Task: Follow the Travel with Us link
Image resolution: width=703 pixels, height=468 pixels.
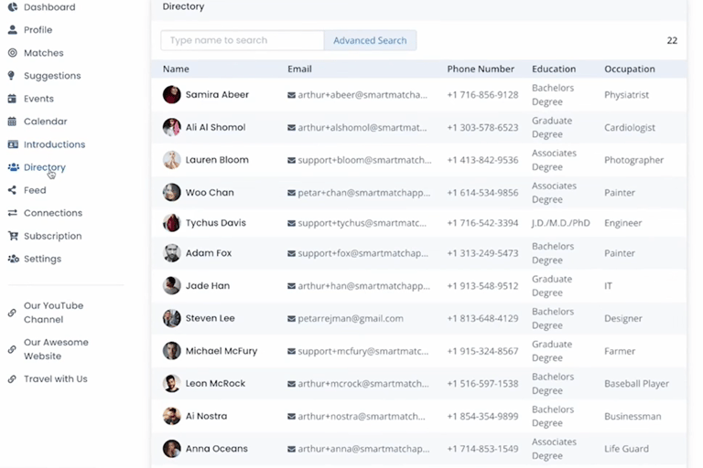Action: (56, 378)
